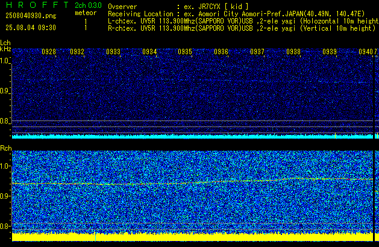Click Rch 0.8 kHz axis label
The image size is (379, 247).
(x=5, y=226)
